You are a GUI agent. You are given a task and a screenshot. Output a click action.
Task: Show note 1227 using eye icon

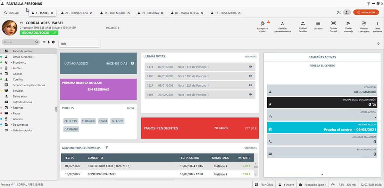click(x=250, y=85)
